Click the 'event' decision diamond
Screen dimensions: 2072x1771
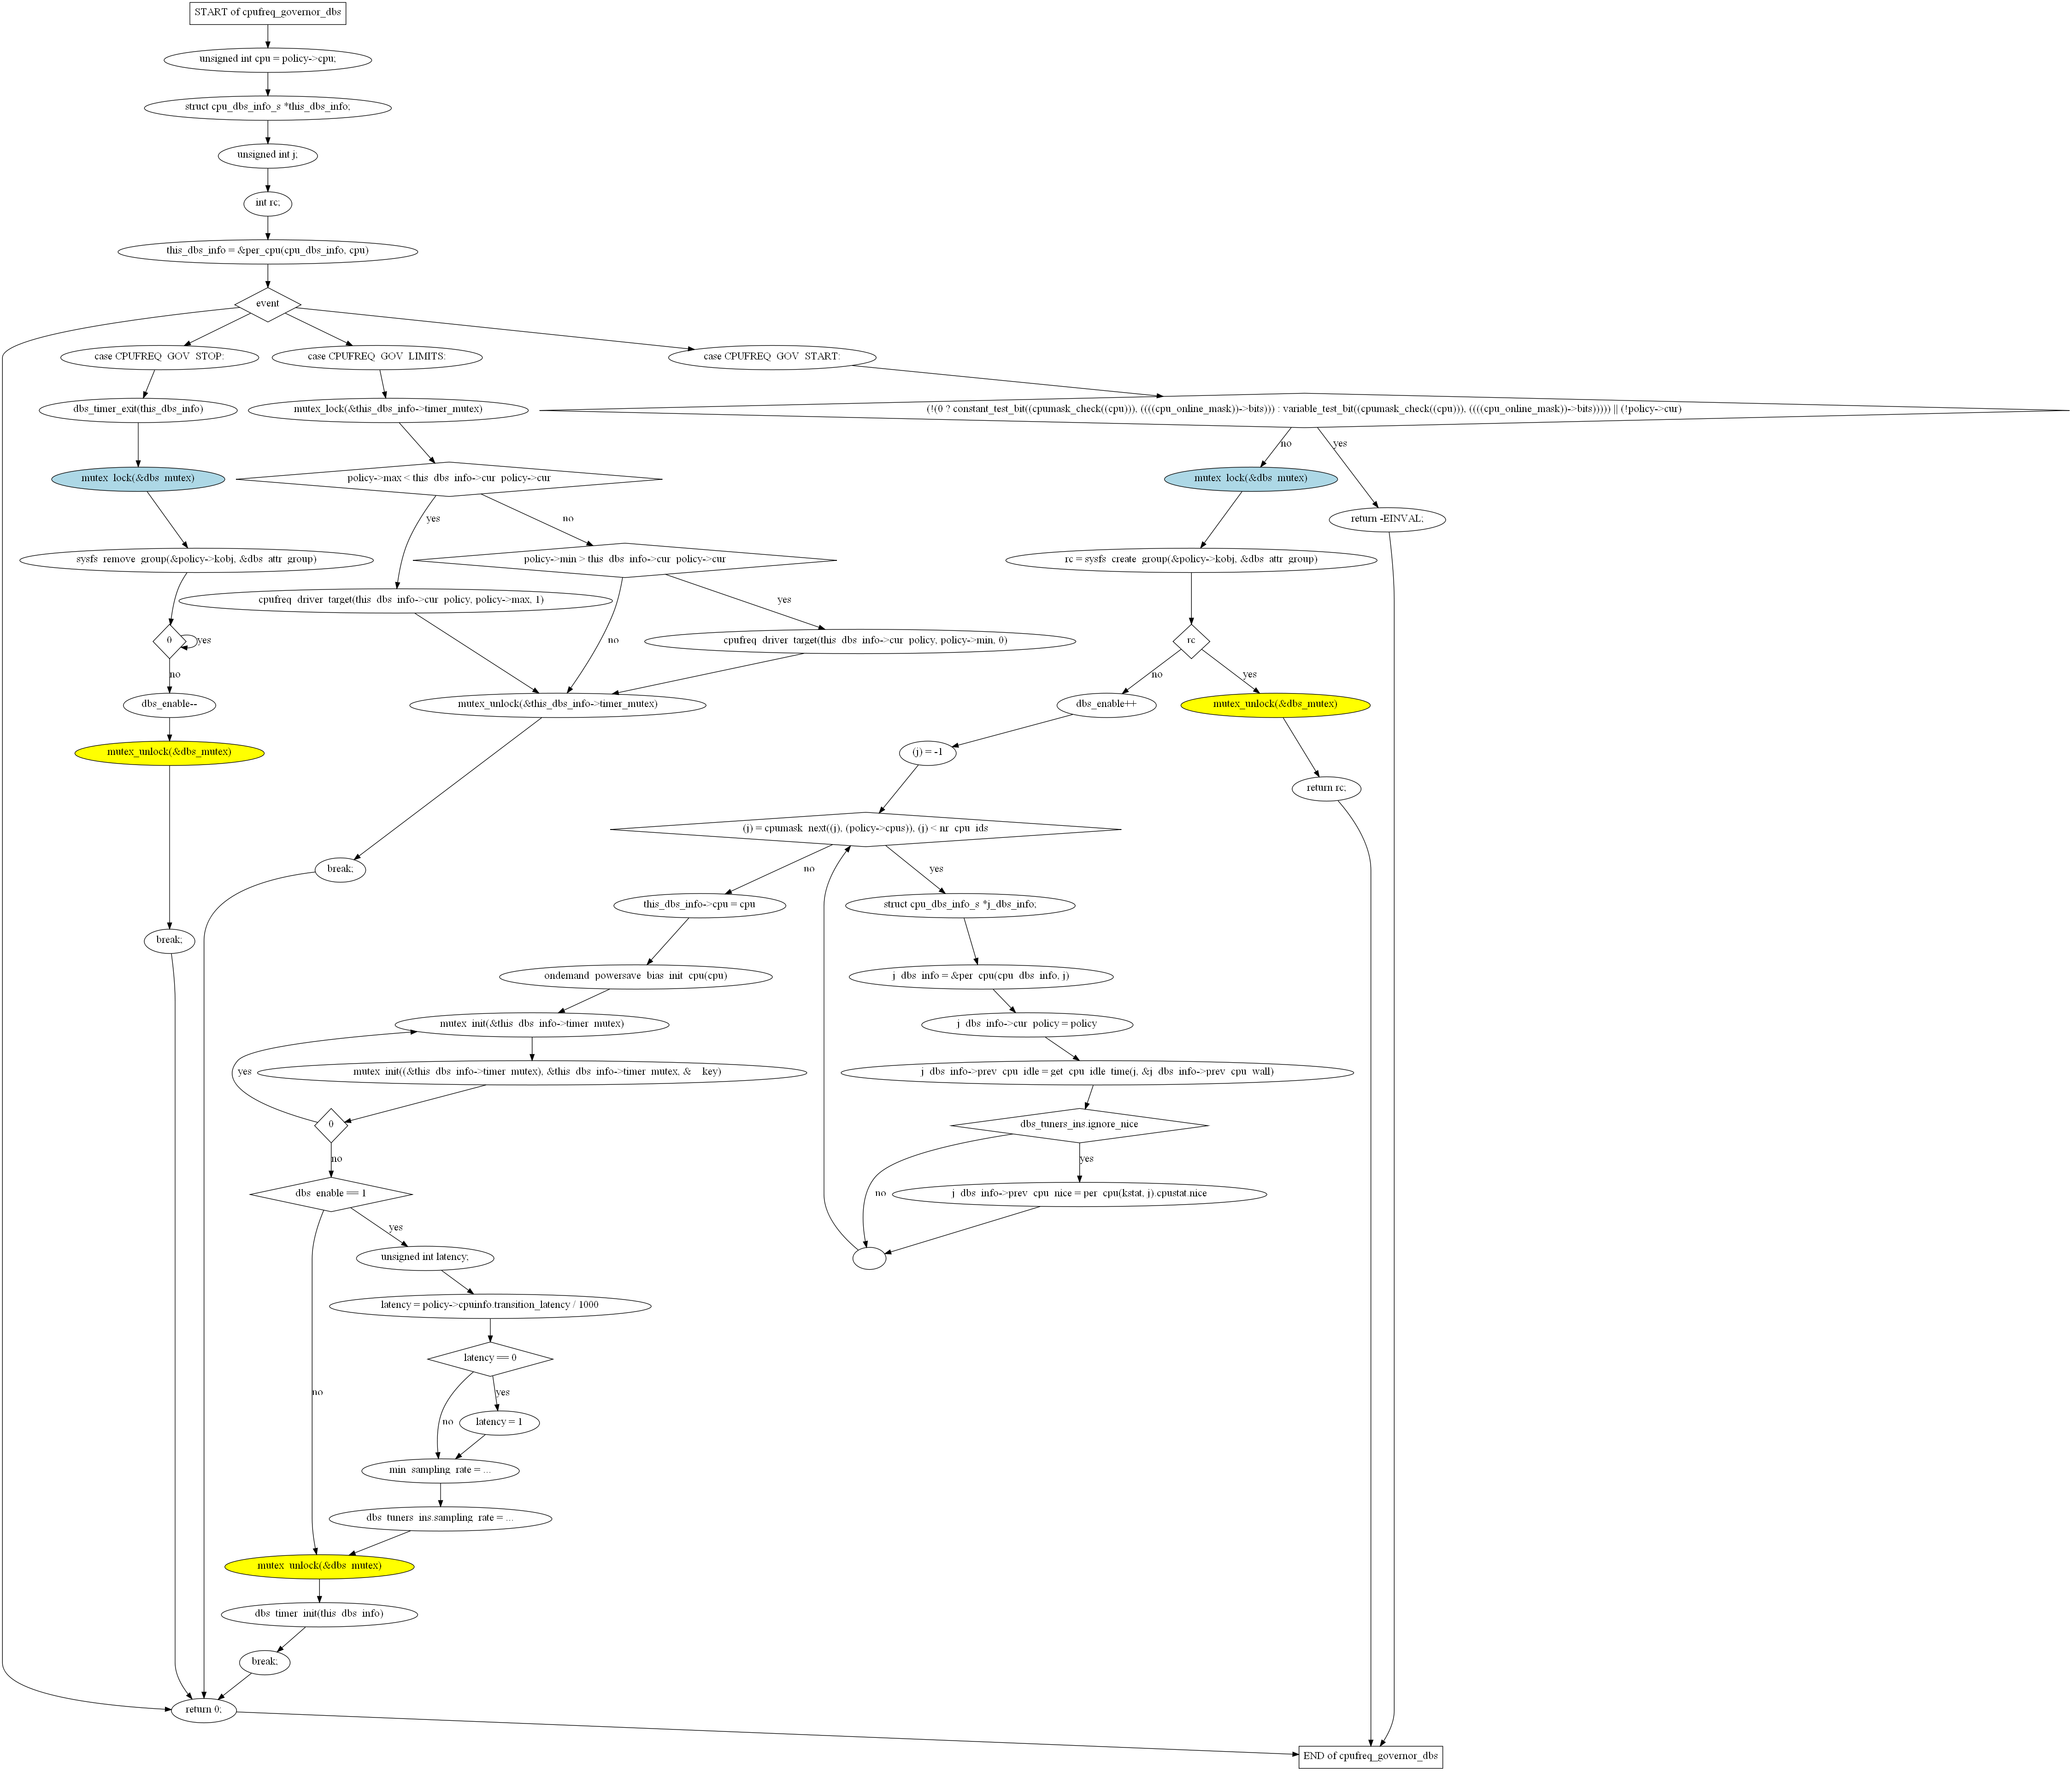[x=268, y=304]
